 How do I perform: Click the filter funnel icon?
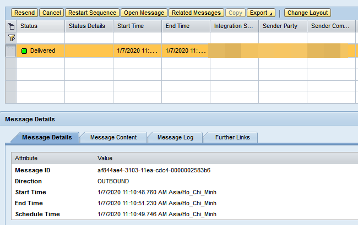click(10, 38)
